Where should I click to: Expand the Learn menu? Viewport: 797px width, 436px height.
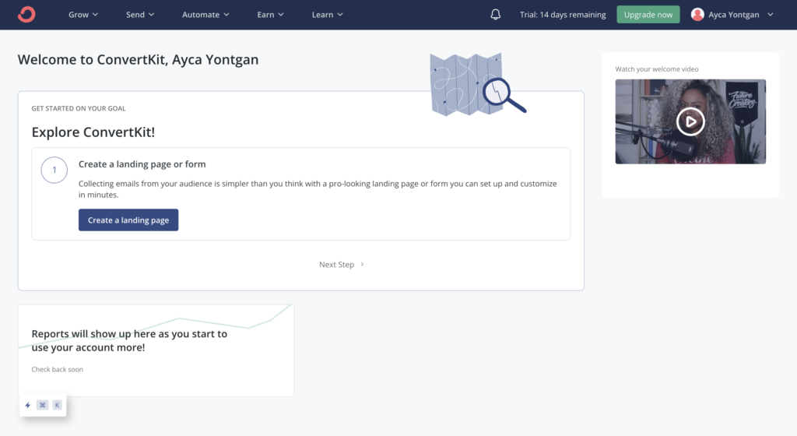point(328,15)
